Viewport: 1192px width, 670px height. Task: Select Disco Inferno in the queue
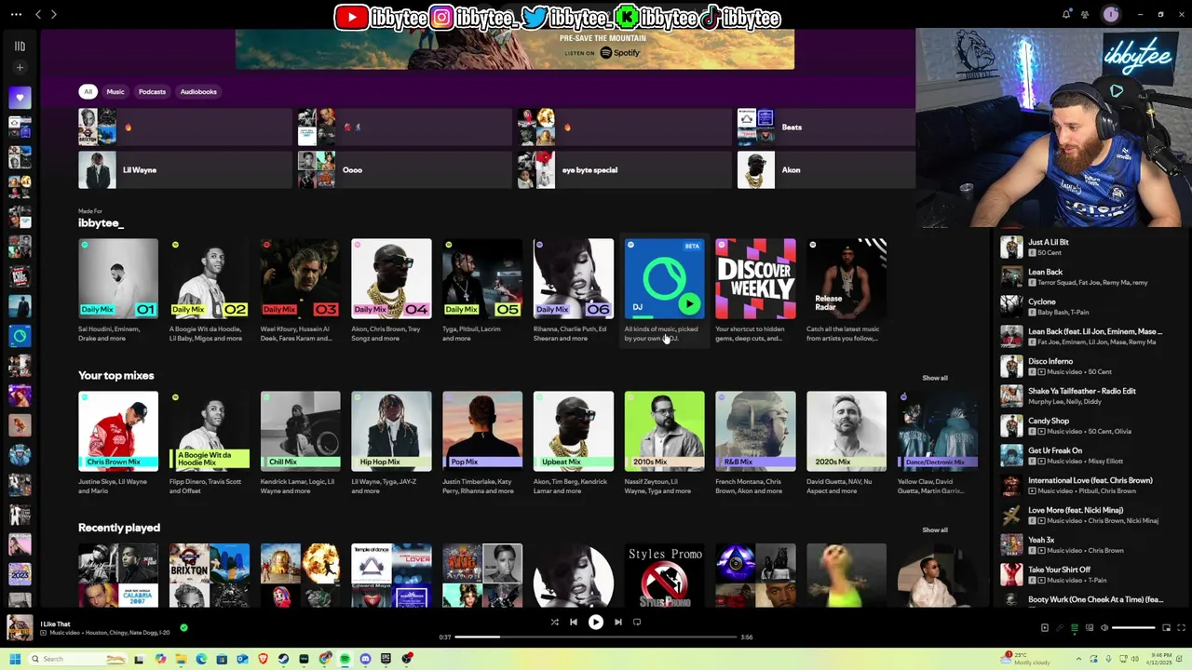click(x=1084, y=366)
